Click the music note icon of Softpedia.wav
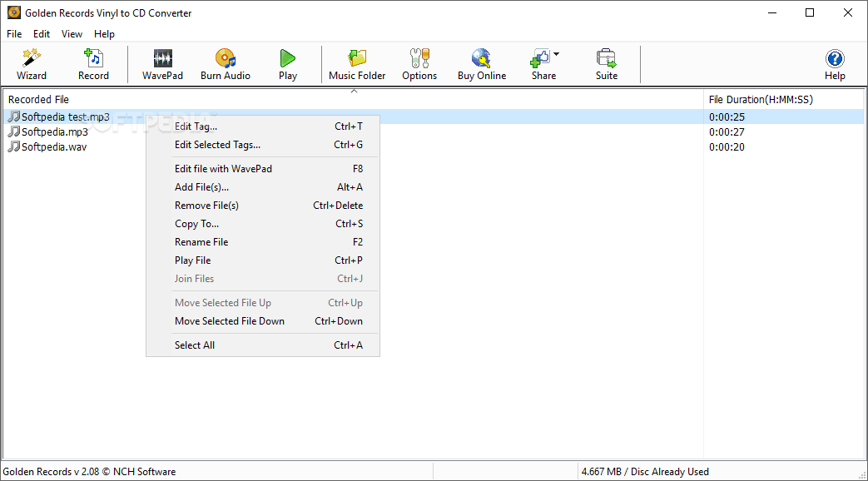This screenshot has height=481, width=868. tap(14, 146)
